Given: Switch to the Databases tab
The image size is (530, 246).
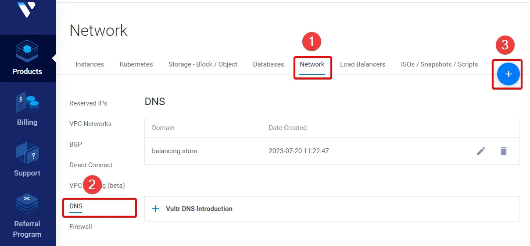Looking at the screenshot, I should click(x=269, y=64).
